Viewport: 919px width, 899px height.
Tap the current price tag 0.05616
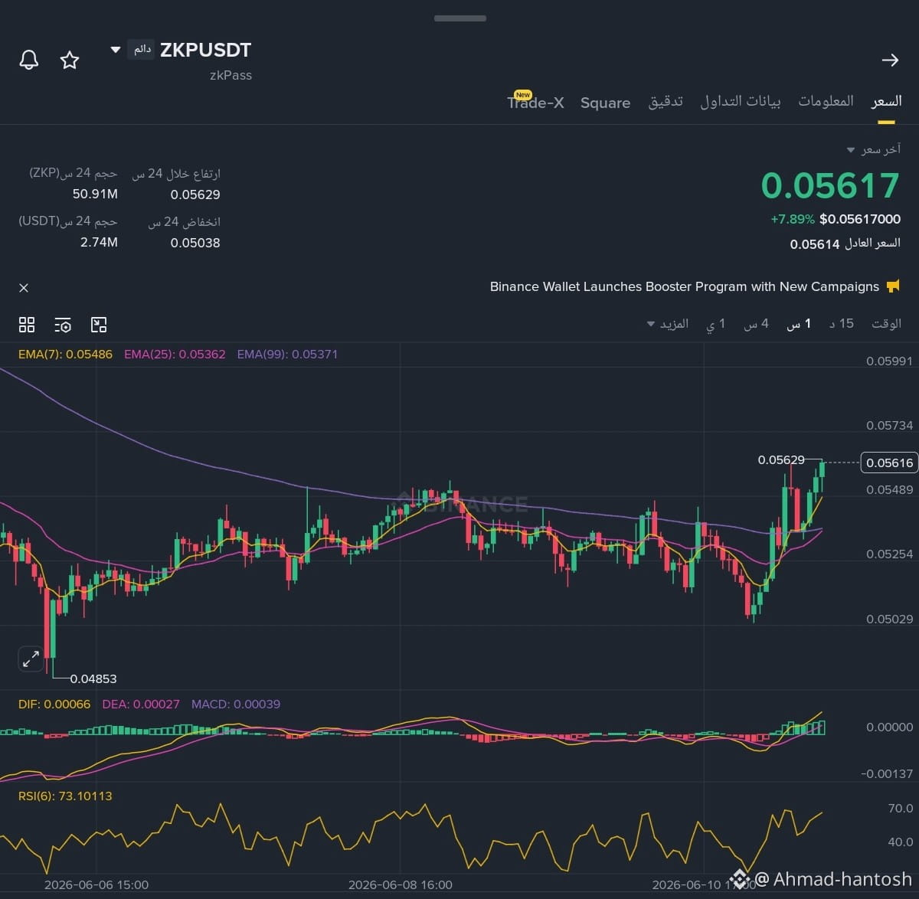889,463
